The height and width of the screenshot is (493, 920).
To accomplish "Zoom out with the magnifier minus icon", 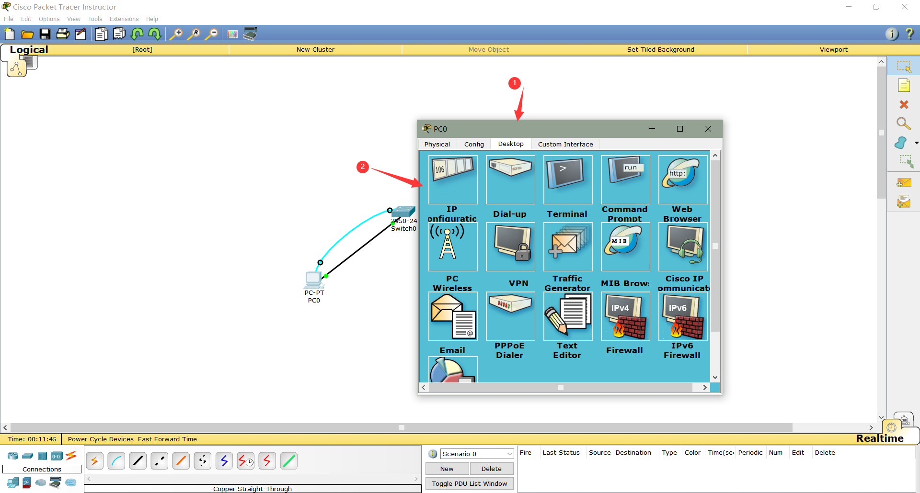I will click(211, 34).
